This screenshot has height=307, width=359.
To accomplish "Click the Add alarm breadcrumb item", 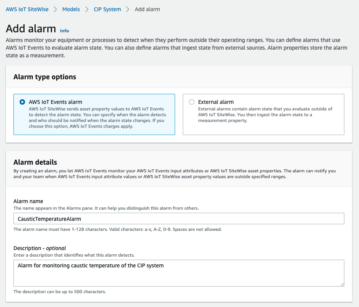I will (x=147, y=9).
